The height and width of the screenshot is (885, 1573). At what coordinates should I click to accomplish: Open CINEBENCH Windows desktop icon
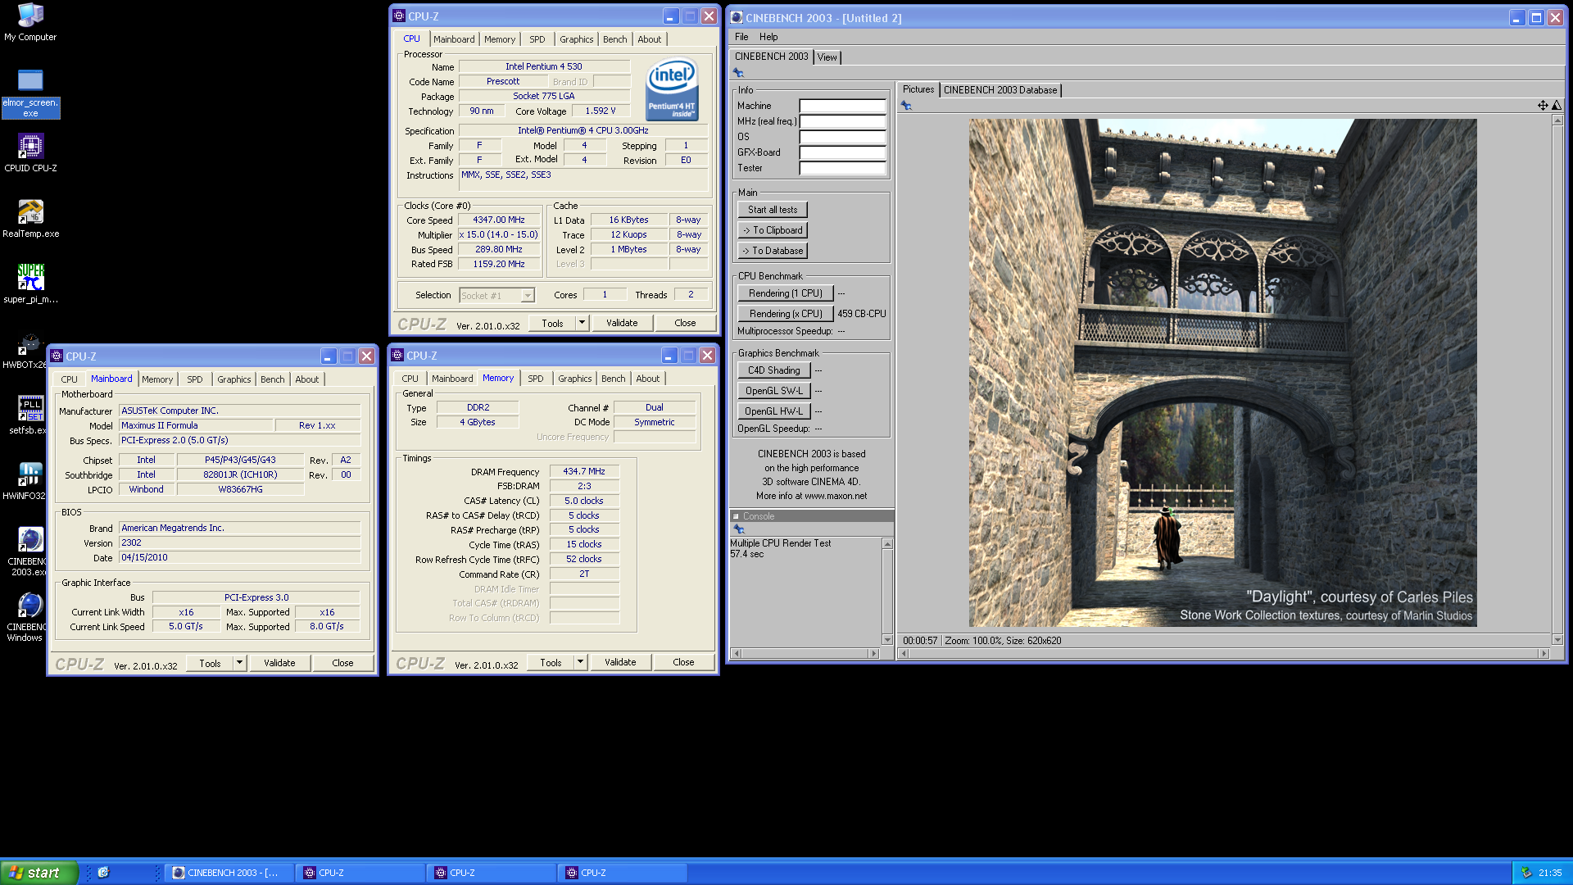(x=26, y=617)
